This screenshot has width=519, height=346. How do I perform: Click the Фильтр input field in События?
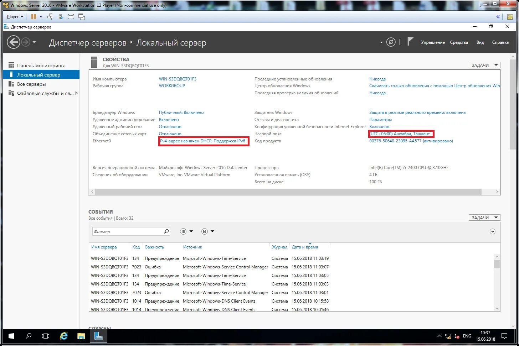pyautogui.click(x=128, y=231)
